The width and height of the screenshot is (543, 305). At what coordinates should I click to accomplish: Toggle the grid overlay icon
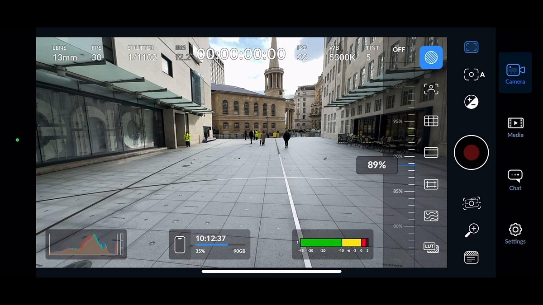click(x=431, y=121)
